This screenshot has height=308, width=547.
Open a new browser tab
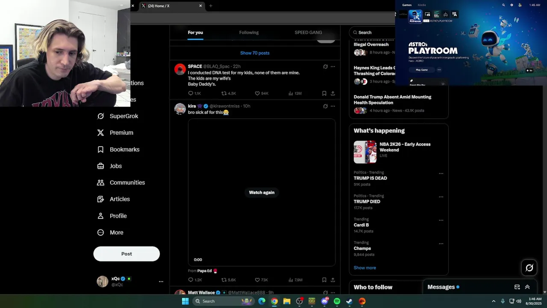211,6
